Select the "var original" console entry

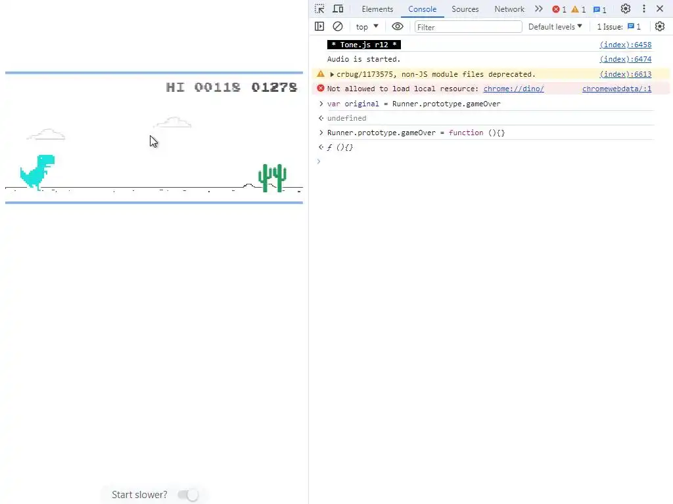(x=414, y=104)
